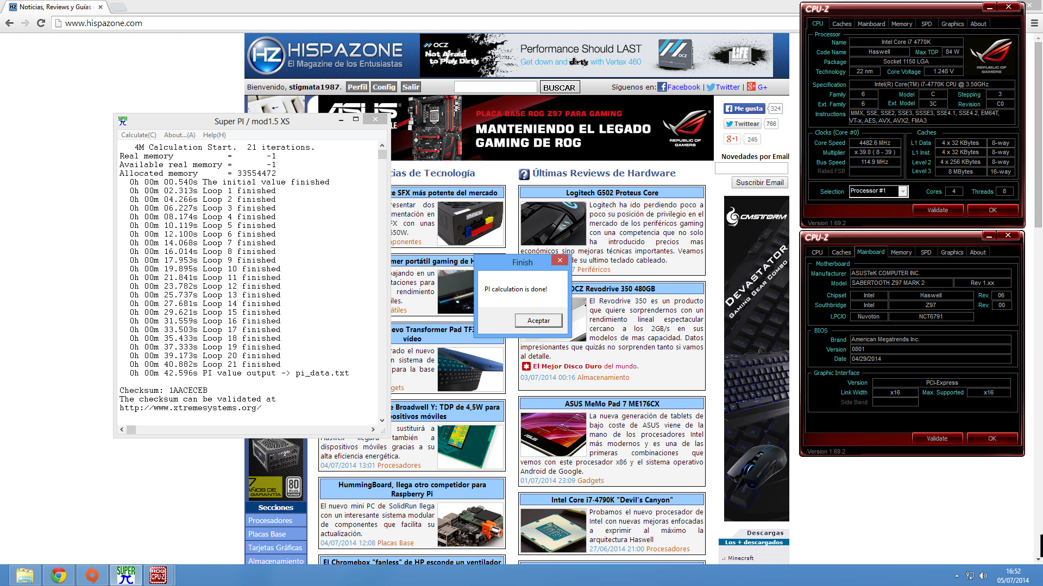Open File Explorer from the taskbar
The width and height of the screenshot is (1043, 586).
[25, 575]
